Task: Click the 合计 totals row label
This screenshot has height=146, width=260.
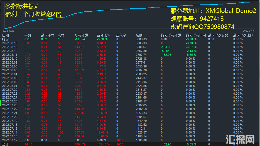Action: click(6, 144)
